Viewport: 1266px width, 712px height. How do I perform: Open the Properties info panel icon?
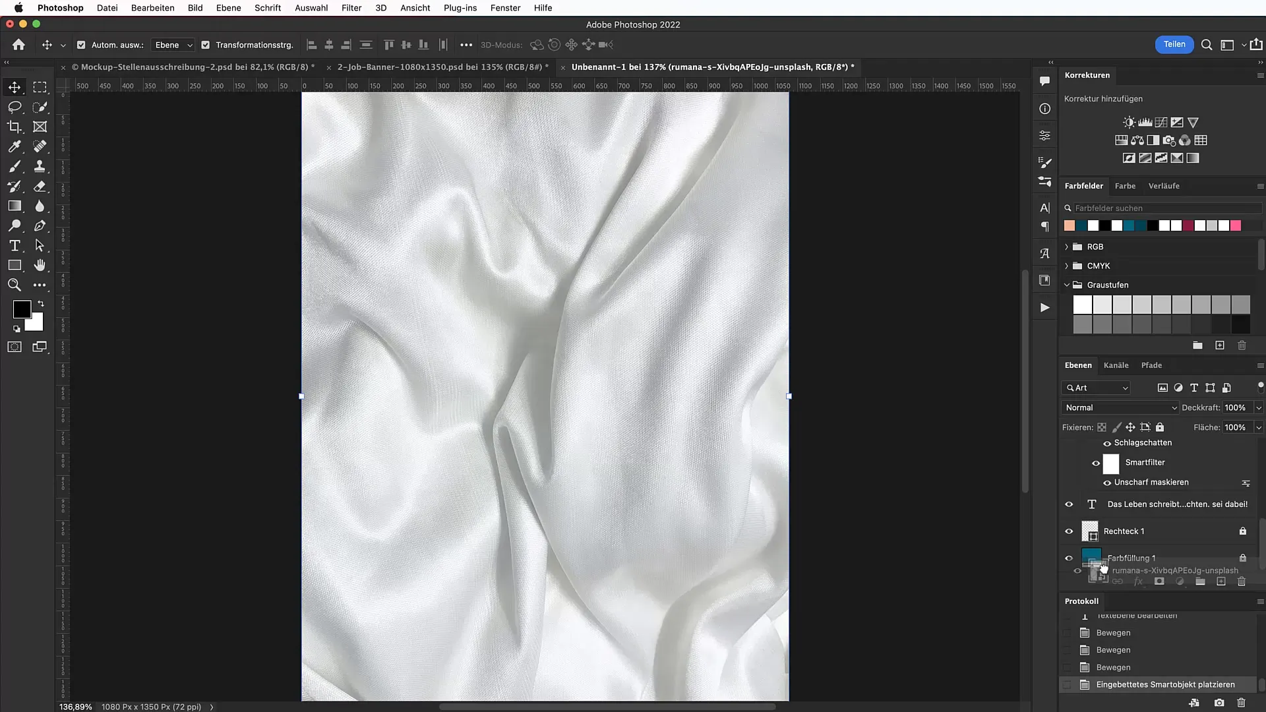pos(1045,109)
